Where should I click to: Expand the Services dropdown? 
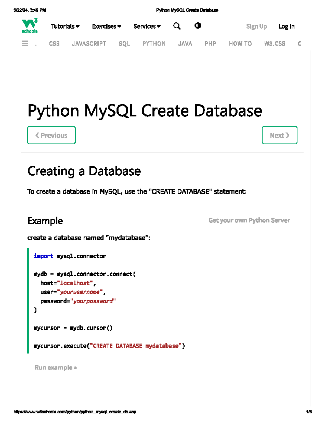point(147,26)
